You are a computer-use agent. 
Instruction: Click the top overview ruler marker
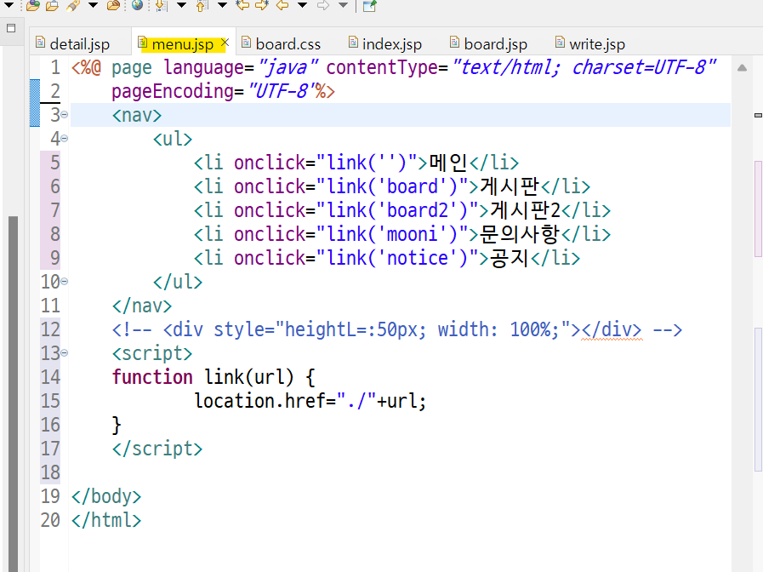pos(758,116)
